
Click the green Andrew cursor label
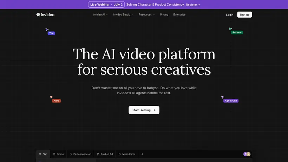pos(237,32)
